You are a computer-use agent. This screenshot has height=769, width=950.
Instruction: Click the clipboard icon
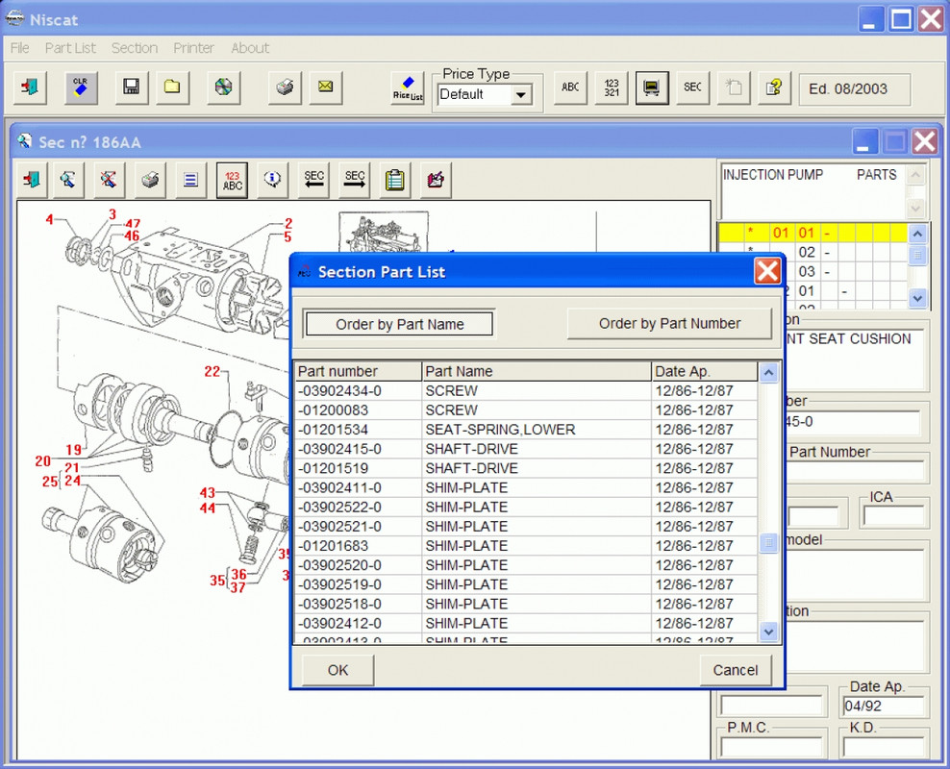click(x=395, y=180)
